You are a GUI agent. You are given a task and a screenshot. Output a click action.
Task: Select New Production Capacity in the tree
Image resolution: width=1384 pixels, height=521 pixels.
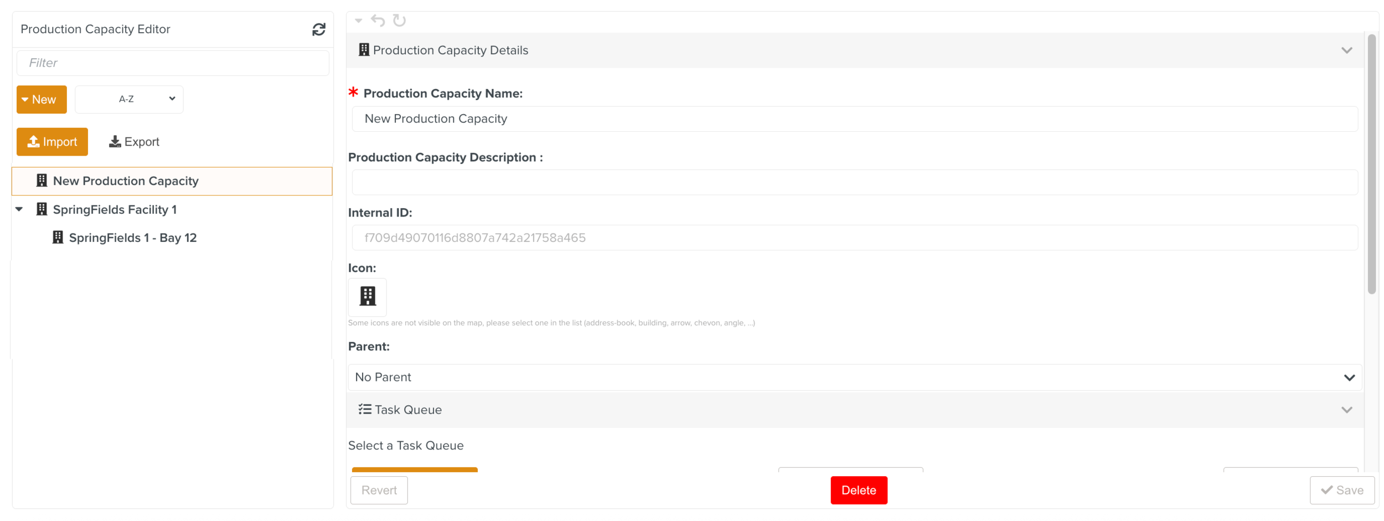pyautogui.click(x=126, y=181)
